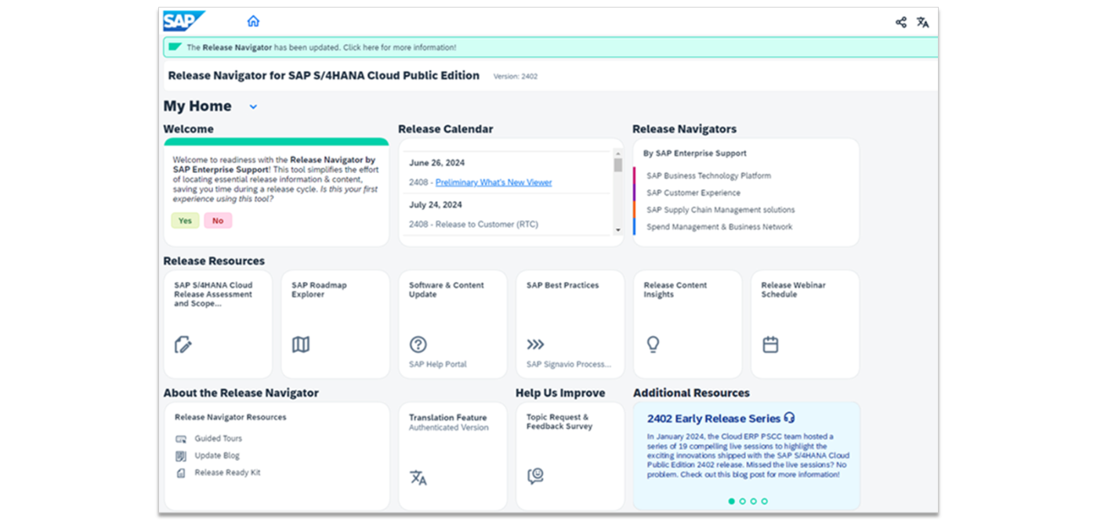Click the No button in Welcome card
This screenshot has height=526, width=1097.
click(218, 221)
